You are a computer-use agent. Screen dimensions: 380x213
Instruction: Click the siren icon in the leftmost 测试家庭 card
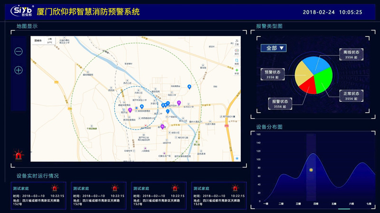tap(55, 188)
